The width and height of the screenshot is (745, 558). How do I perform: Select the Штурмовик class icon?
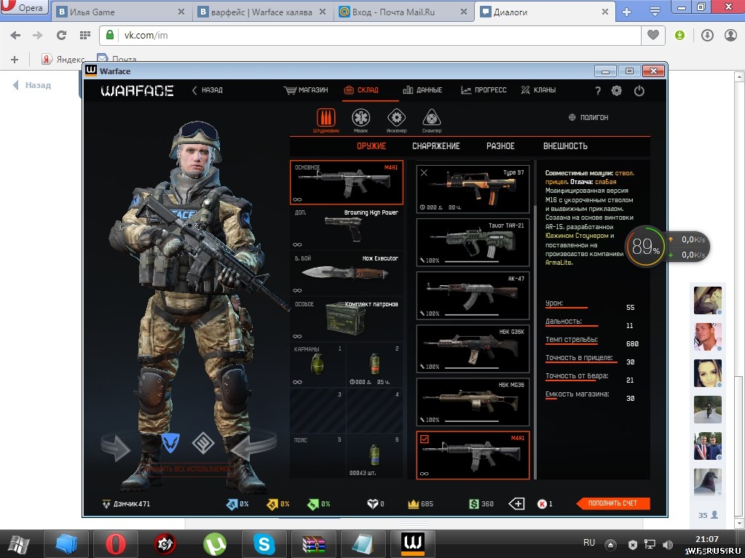point(326,118)
